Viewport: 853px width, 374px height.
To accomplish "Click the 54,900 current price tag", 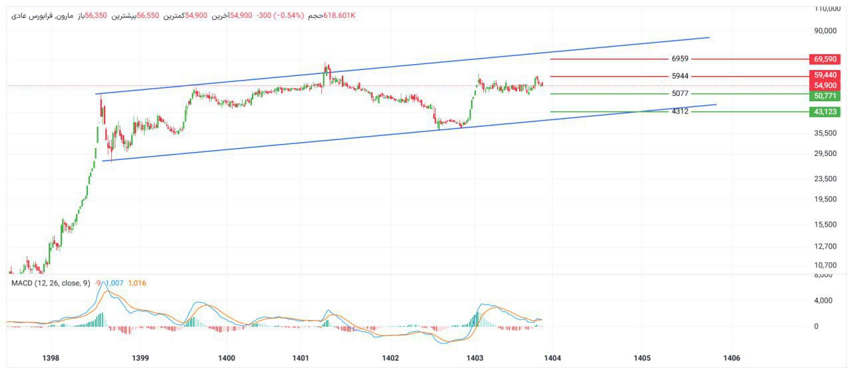I will click(824, 85).
